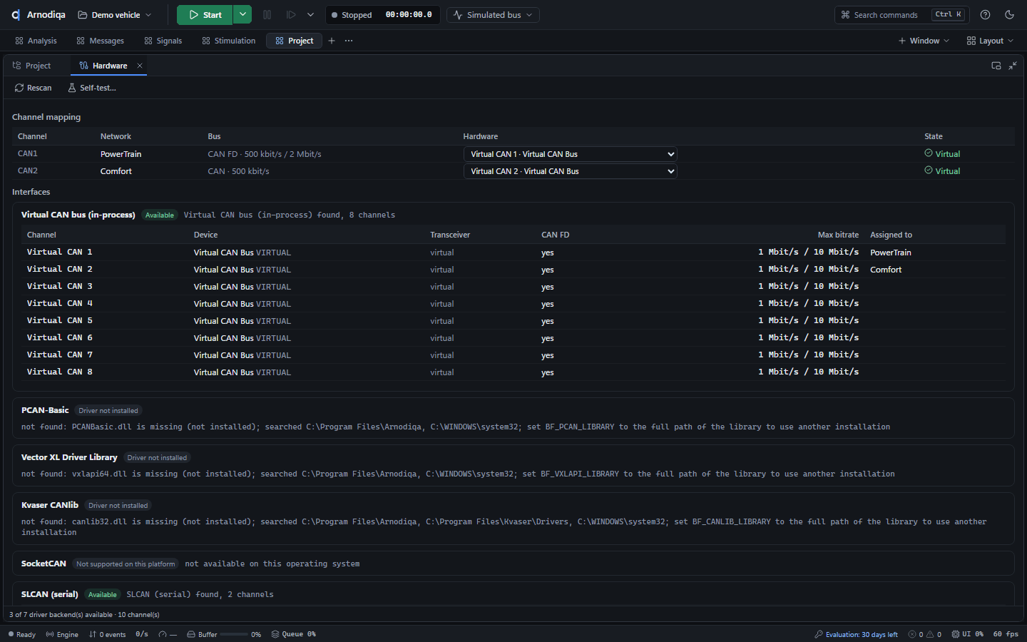The height and width of the screenshot is (642, 1027).
Task: Switch to the Stimulation tab
Action: (228, 41)
